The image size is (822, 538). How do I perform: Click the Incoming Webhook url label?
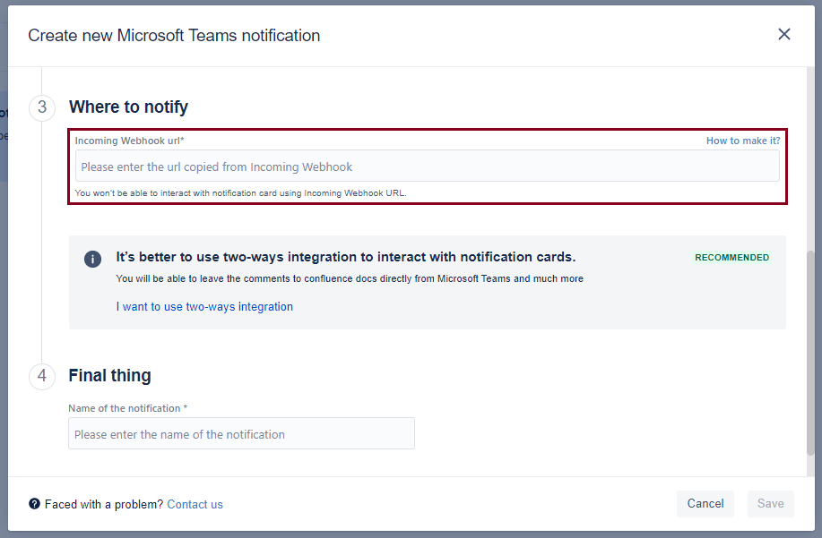pyautogui.click(x=129, y=141)
